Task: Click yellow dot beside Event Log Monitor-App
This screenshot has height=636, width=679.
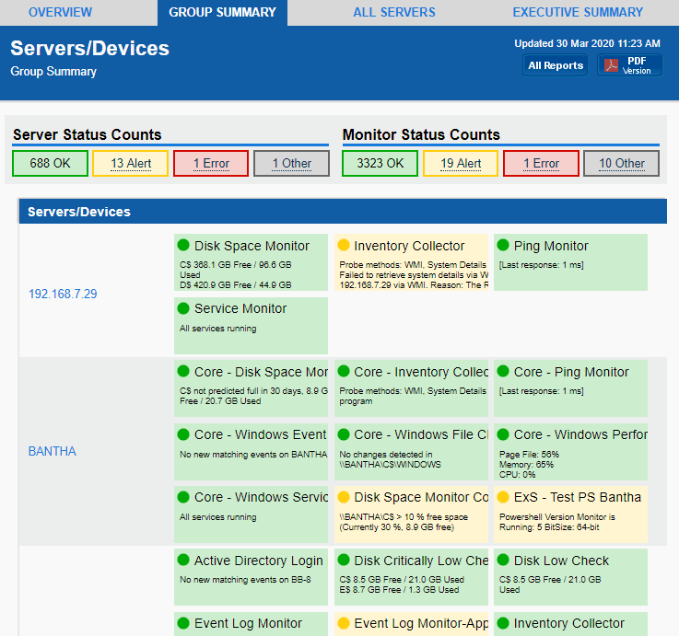Action: pyautogui.click(x=344, y=623)
